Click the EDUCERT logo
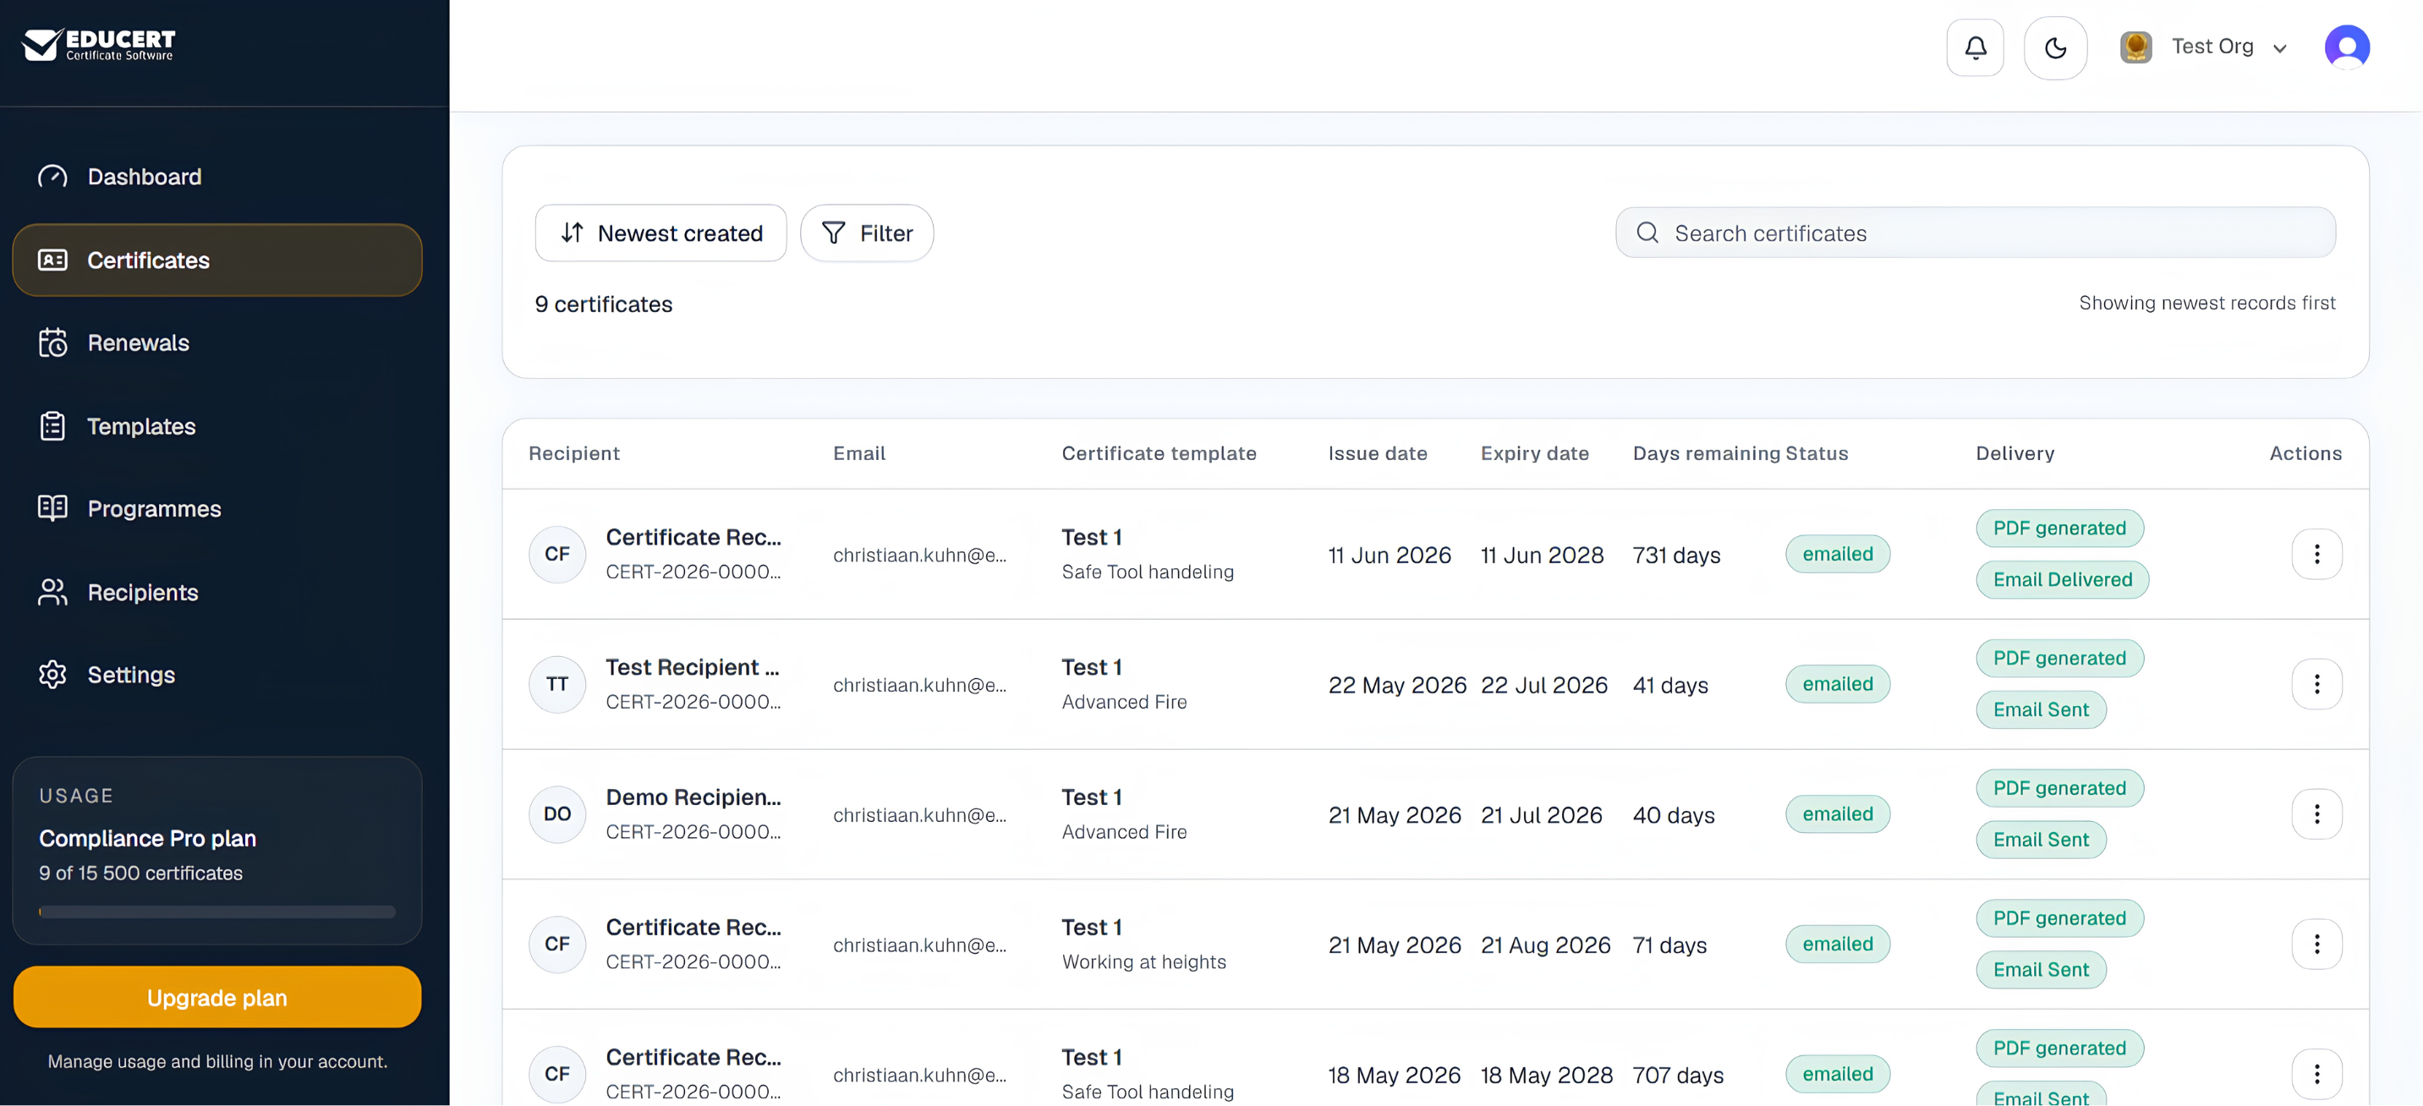 pyautogui.click(x=99, y=43)
